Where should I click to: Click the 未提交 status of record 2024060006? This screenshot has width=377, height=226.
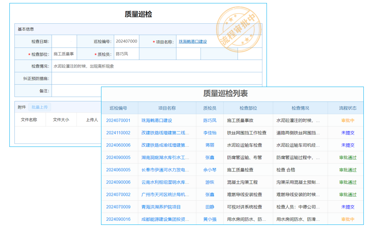click(x=348, y=145)
